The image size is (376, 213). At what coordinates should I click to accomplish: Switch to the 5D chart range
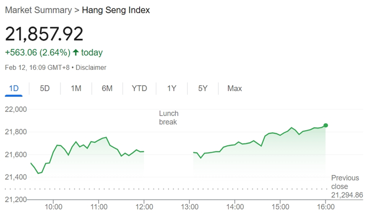(x=45, y=89)
